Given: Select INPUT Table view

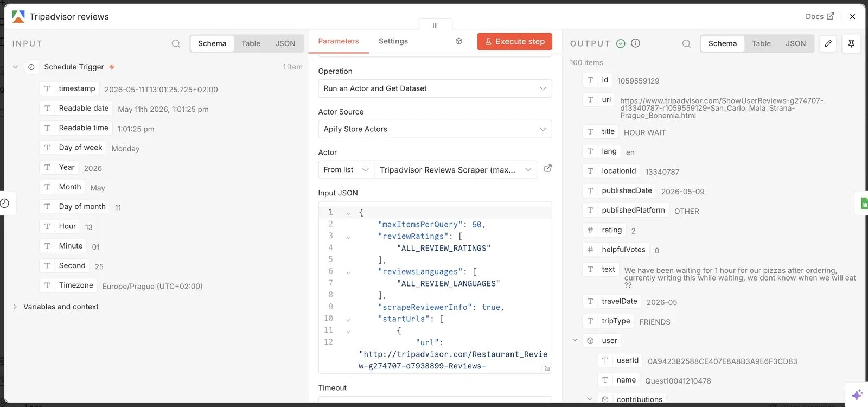Looking at the screenshot, I should tap(251, 43).
